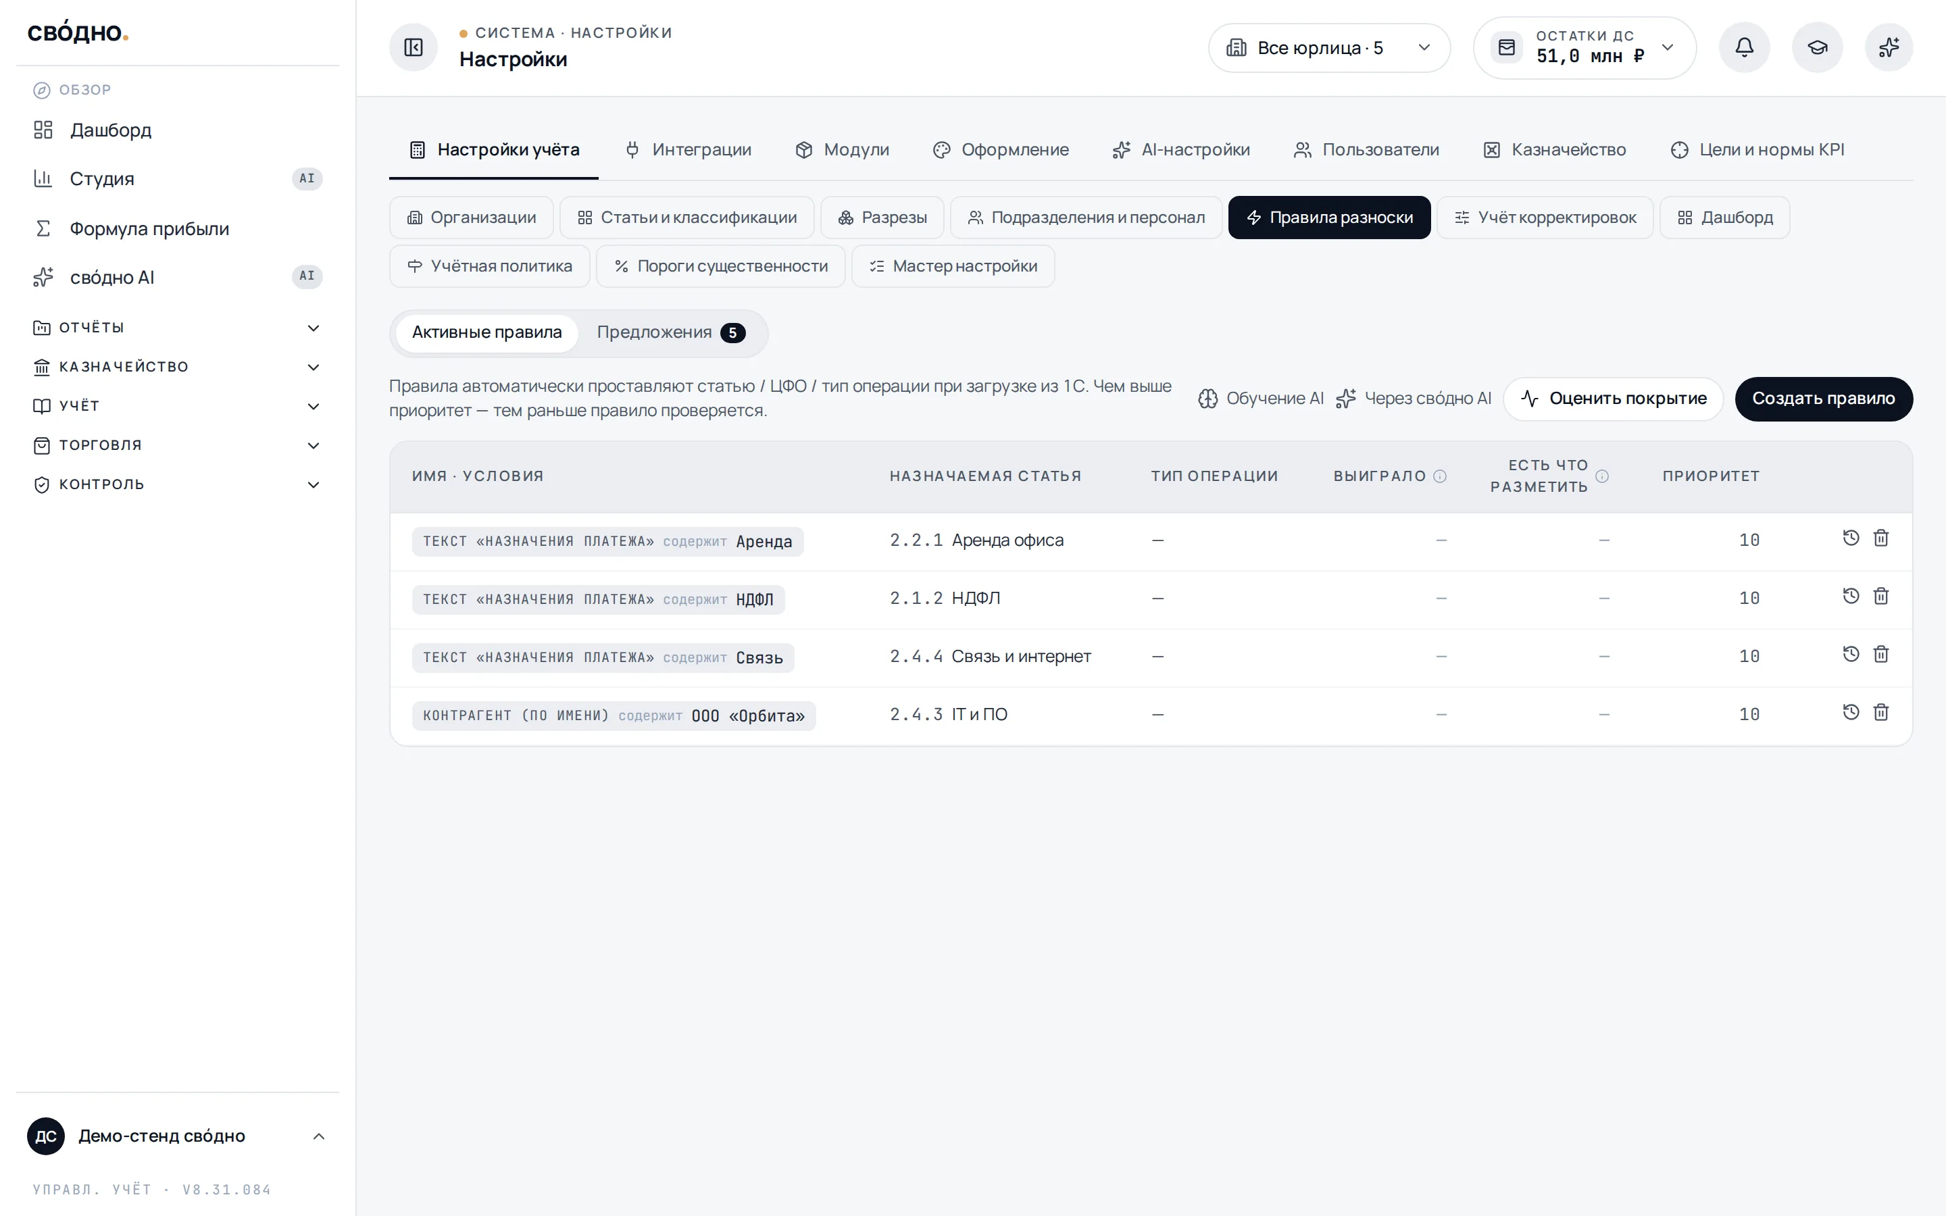Open Формула прибыли in the sidebar
The height and width of the screenshot is (1216, 1946).
point(177,228)
